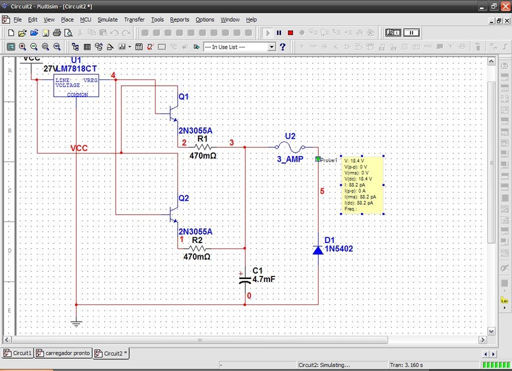
Task: Switch to the Circuit1 tab
Action: [x=18, y=353]
